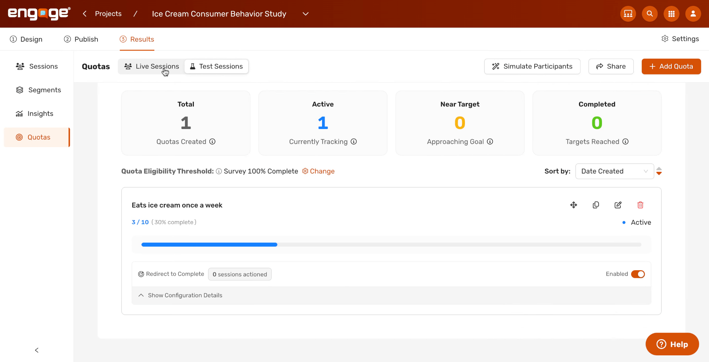
Task: Show info for Quotas Created
Action: pyautogui.click(x=212, y=142)
